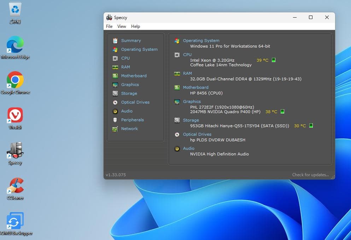Click the Optical Drives disc icon in the sidebar
Image resolution: width=351 pixels, height=240 pixels.
tap(115, 102)
